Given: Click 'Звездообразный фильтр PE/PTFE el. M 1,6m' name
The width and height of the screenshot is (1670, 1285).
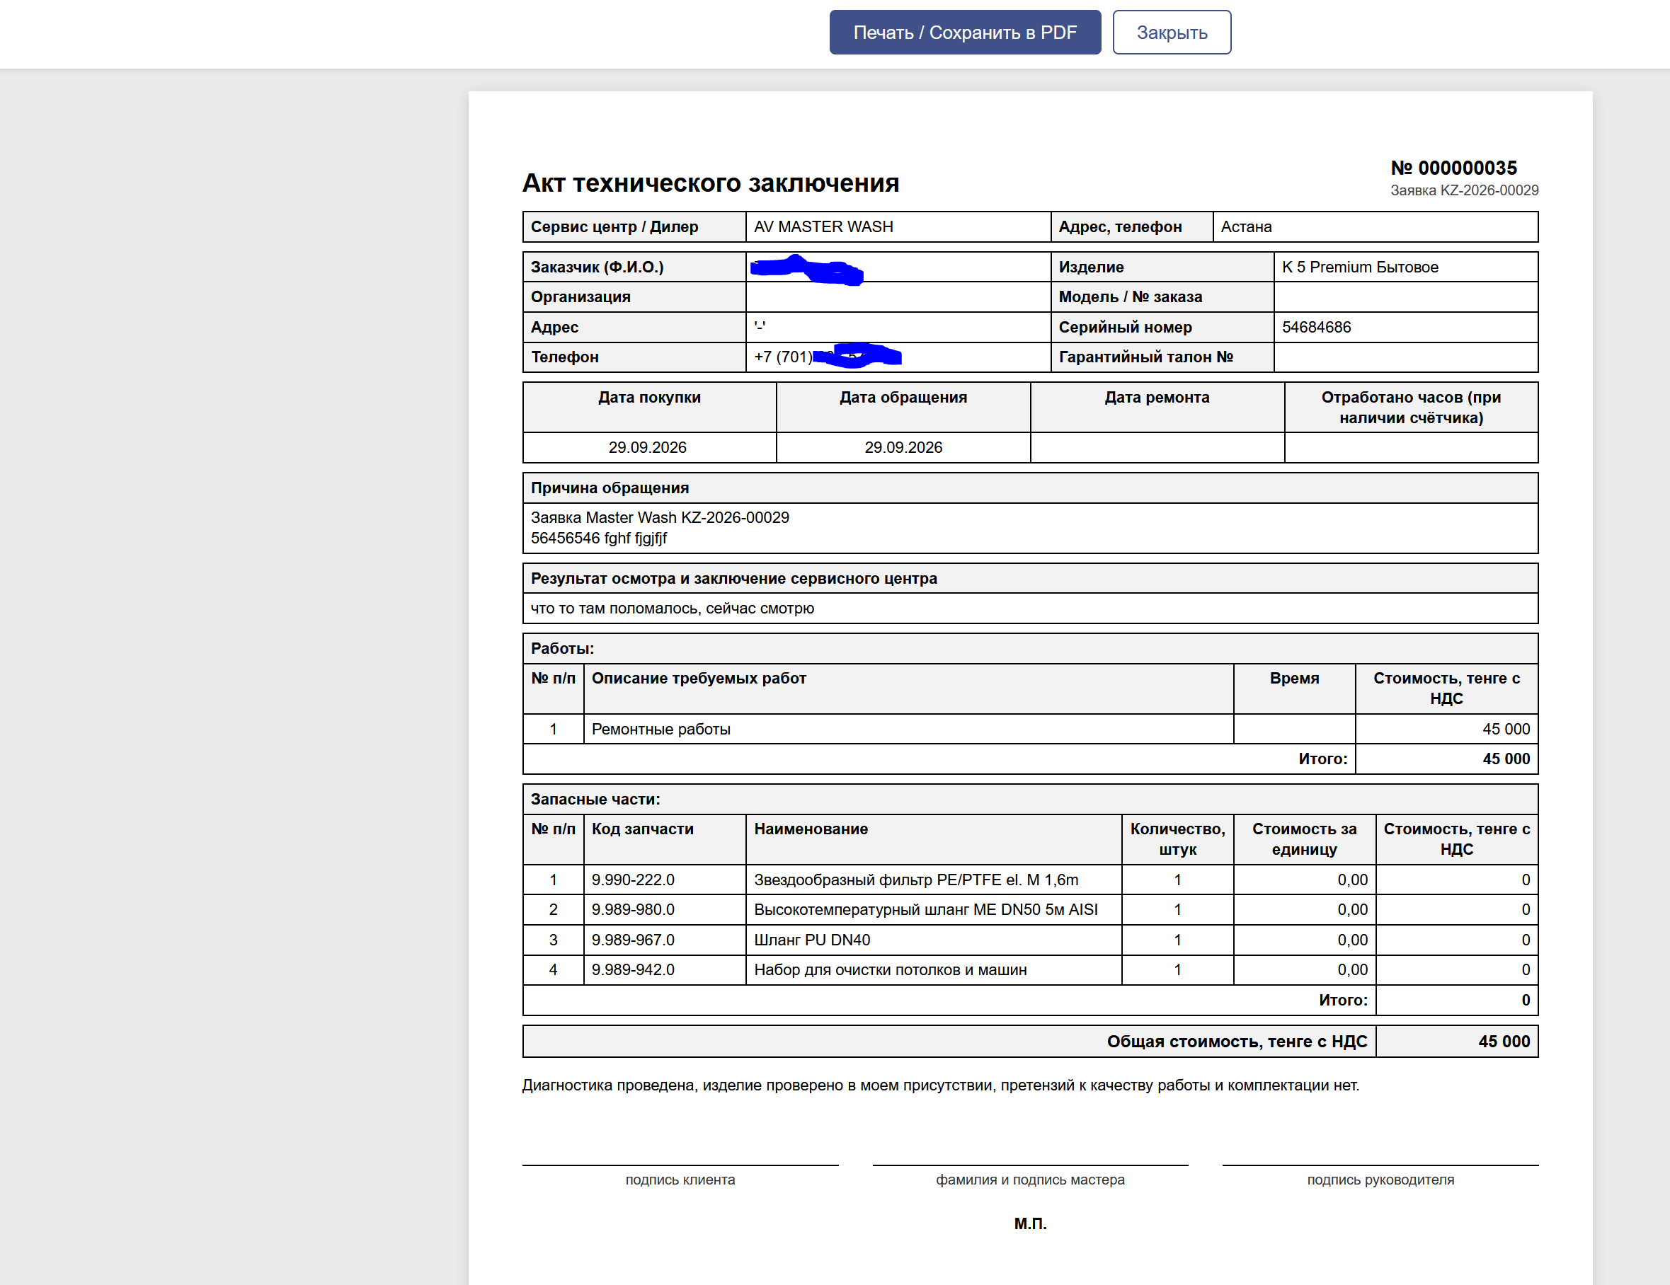Looking at the screenshot, I should point(916,880).
